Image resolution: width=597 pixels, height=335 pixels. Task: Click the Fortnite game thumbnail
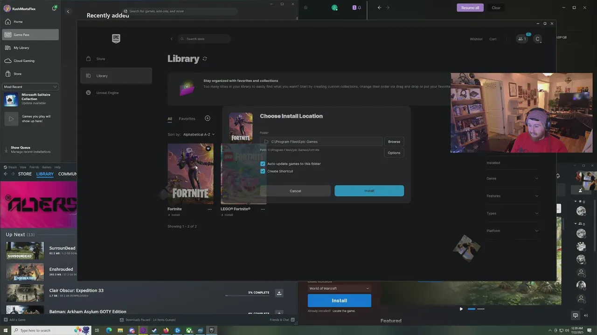click(190, 174)
